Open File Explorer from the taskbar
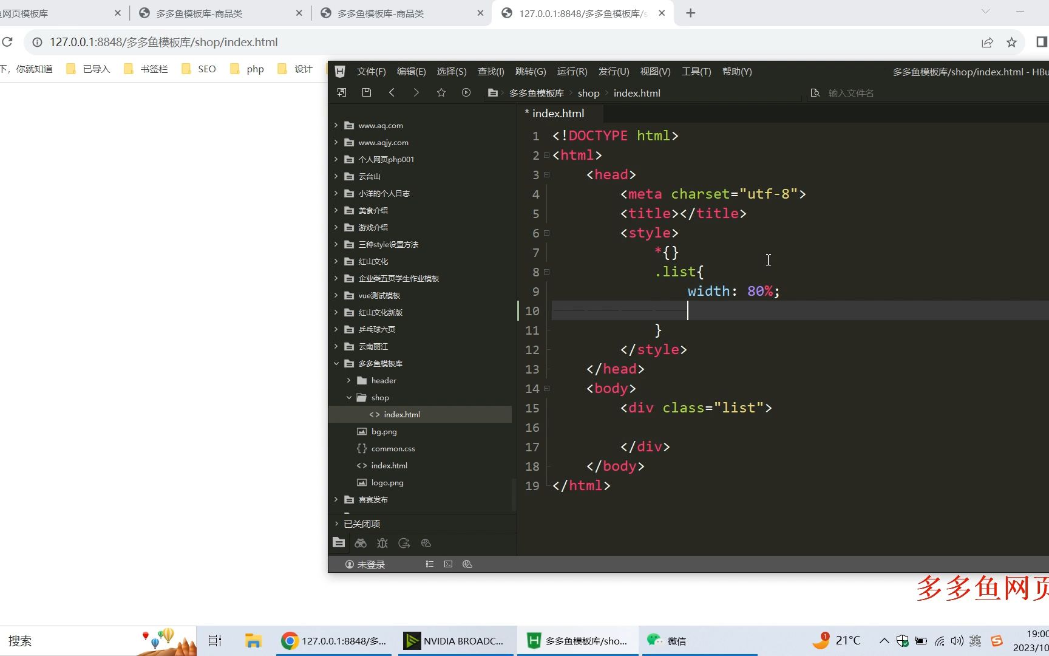The image size is (1049, 656). 253,641
